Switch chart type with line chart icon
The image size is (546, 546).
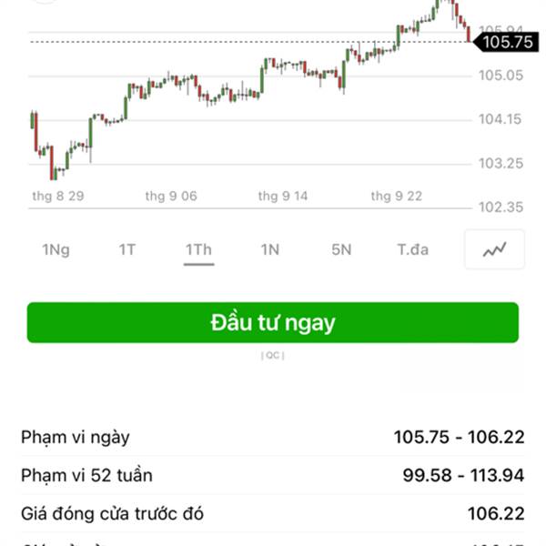[494, 249]
